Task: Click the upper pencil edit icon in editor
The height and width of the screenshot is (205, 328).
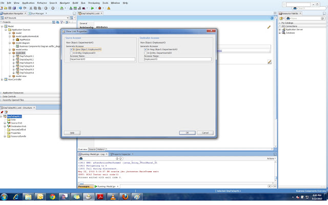Action: coord(269,27)
